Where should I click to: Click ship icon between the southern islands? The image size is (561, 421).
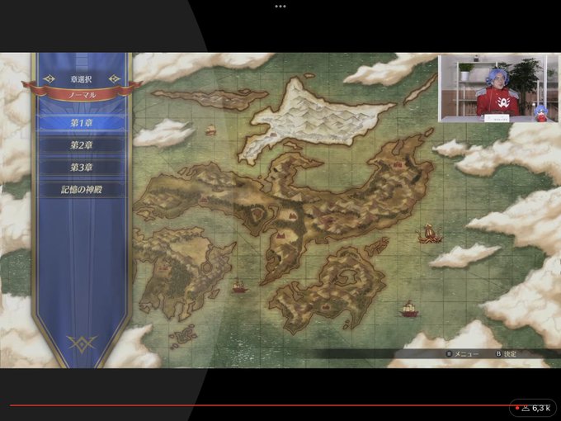[239, 286]
